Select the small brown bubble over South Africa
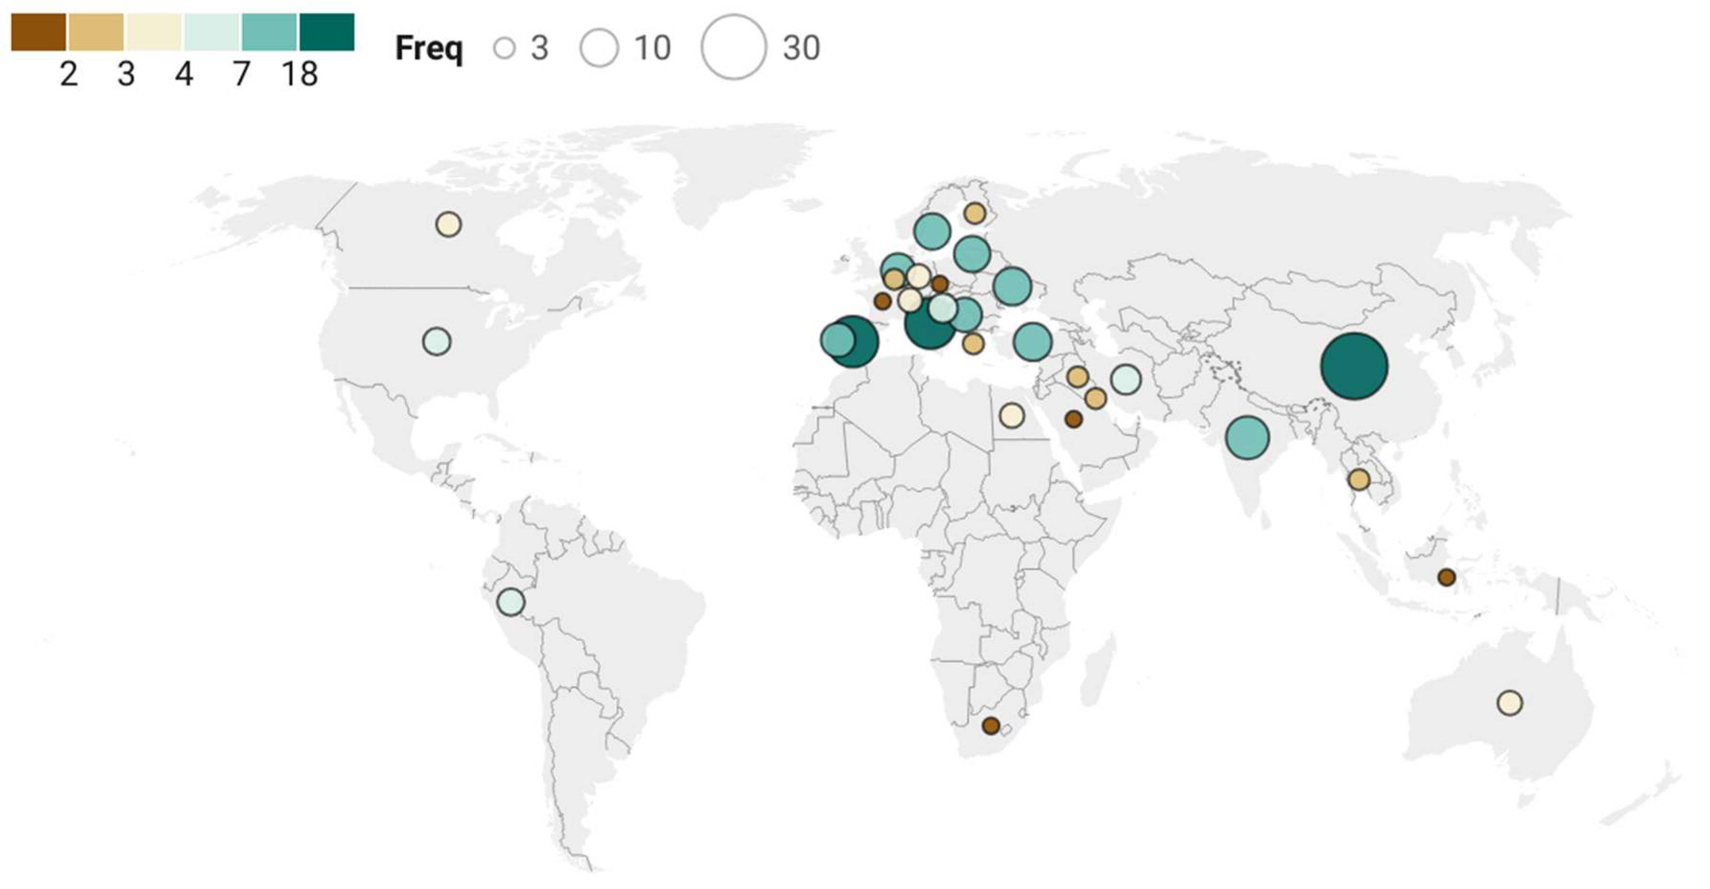 (x=991, y=726)
